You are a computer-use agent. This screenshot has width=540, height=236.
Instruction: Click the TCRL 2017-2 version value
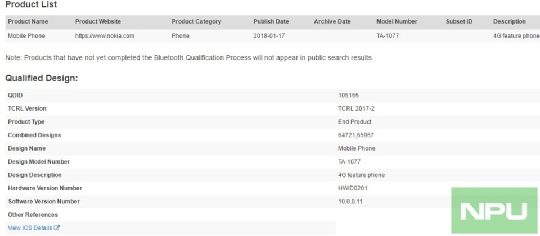pos(357,108)
